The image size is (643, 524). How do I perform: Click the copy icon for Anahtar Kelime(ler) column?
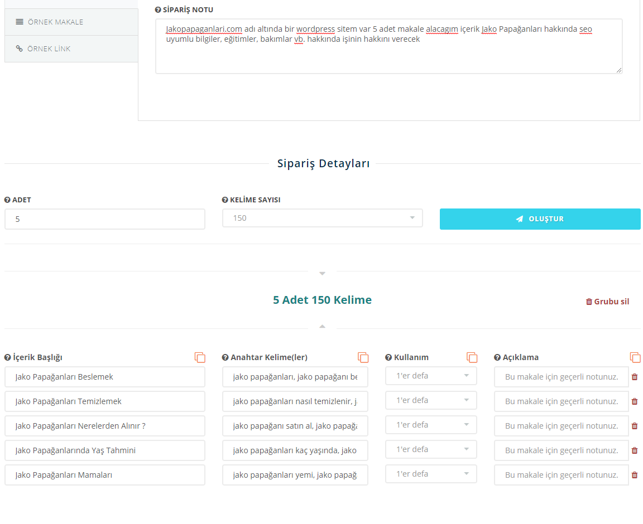[x=363, y=357]
